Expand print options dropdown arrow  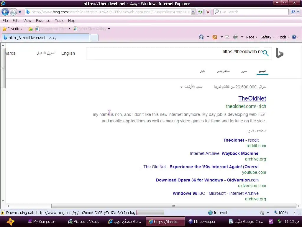click(x=242, y=37)
